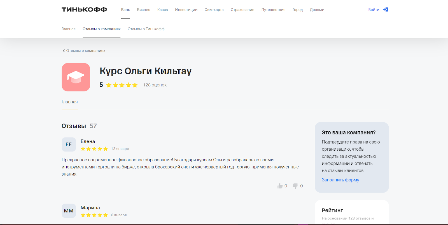This screenshot has width=448, height=225.
Task: Click star rating in Елена's review
Action: click(x=94, y=149)
